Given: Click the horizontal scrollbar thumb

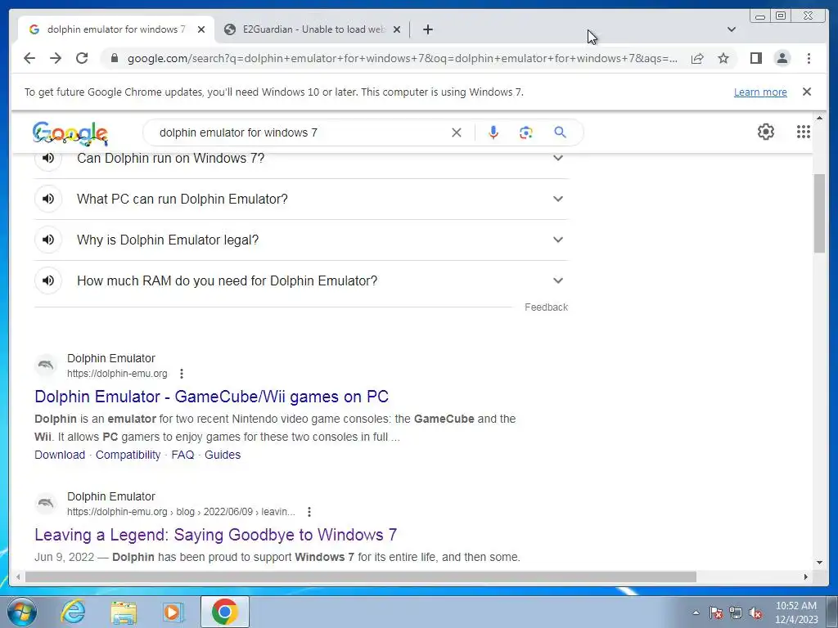Looking at the screenshot, I should pos(361,576).
